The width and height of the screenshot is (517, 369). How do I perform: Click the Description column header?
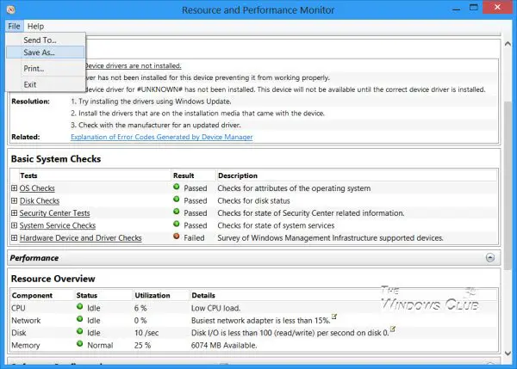[238, 175]
